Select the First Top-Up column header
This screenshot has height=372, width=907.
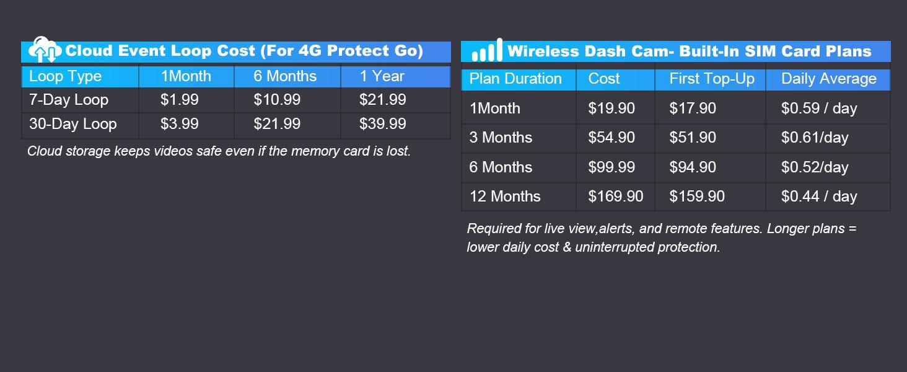coord(712,79)
